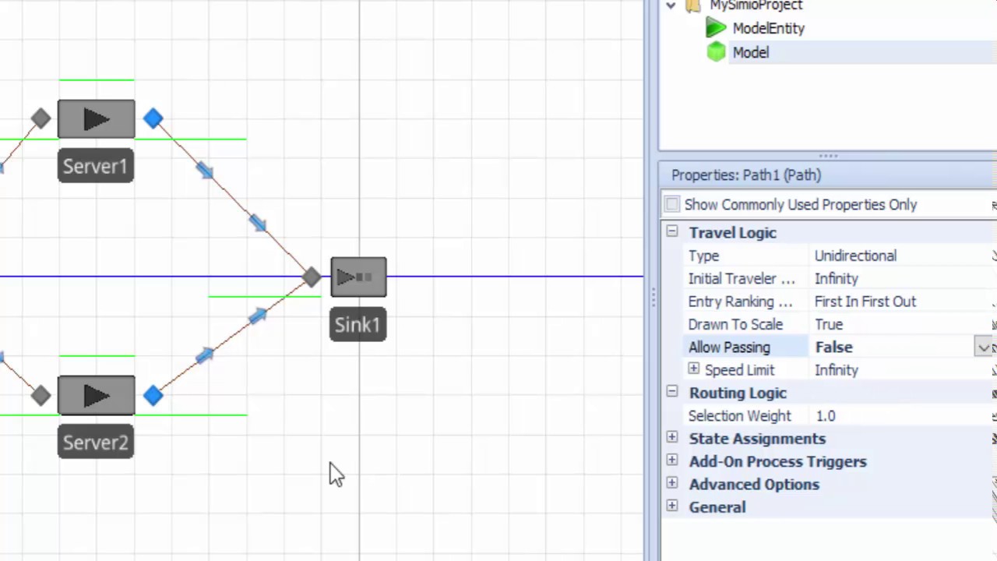Collapse the Travel Logic section
Image resolution: width=997 pixels, height=561 pixels.
point(672,231)
